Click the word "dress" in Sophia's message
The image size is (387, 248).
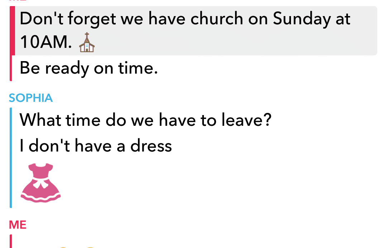pyautogui.click(x=151, y=145)
